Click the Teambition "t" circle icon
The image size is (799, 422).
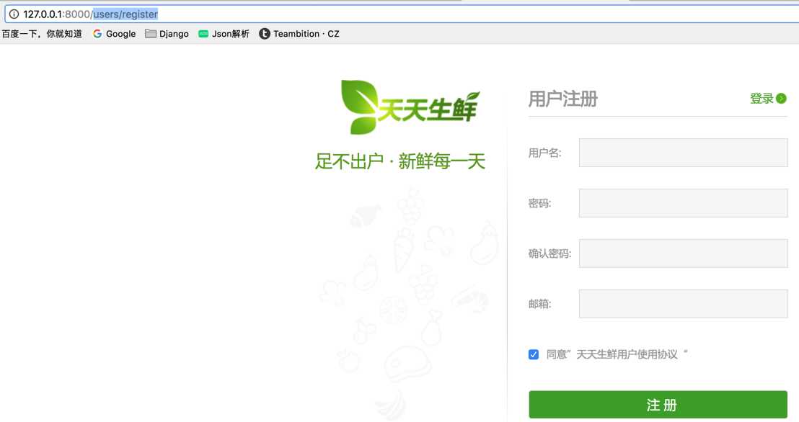tap(264, 33)
